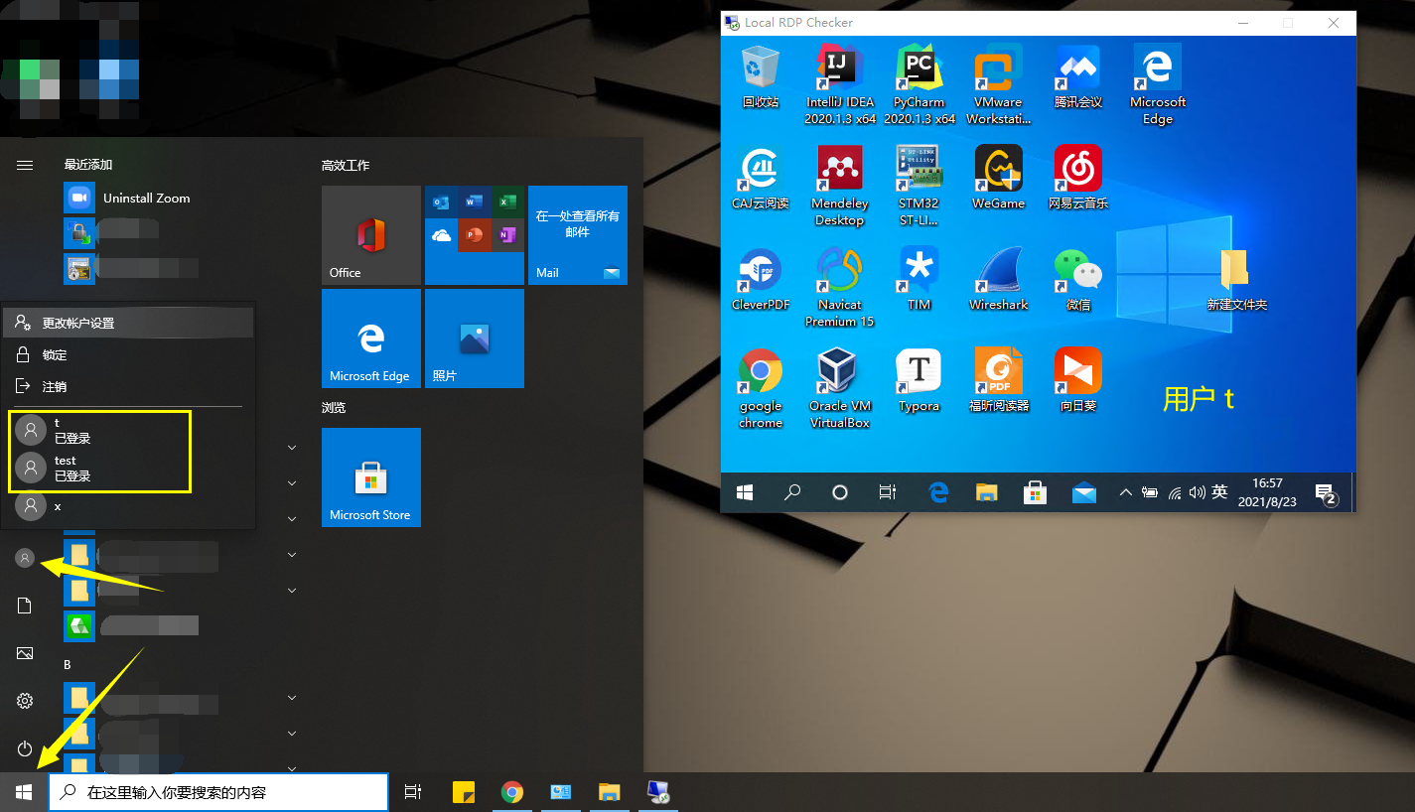1415x812 pixels.
Task: Open Edge from RDP taskbar
Action: [x=938, y=492]
